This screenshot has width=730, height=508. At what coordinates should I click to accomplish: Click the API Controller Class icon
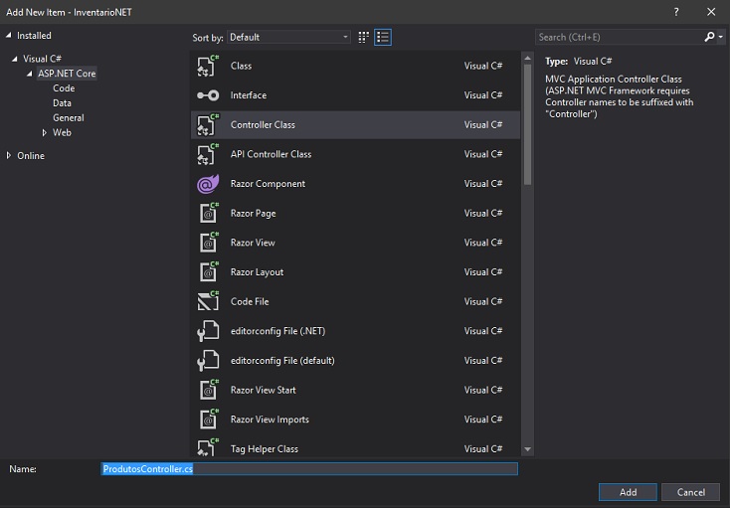point(208,154)
